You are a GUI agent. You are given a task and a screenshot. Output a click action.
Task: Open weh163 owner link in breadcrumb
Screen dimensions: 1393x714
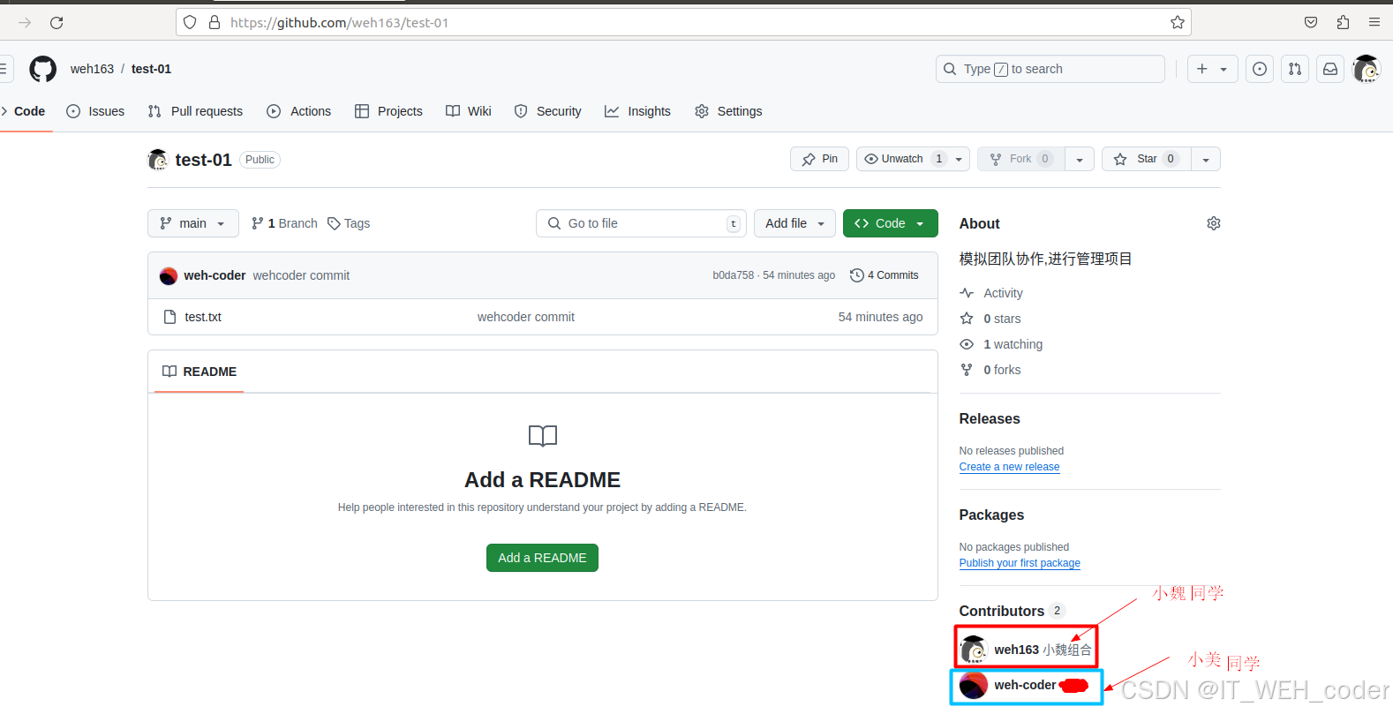92,69
